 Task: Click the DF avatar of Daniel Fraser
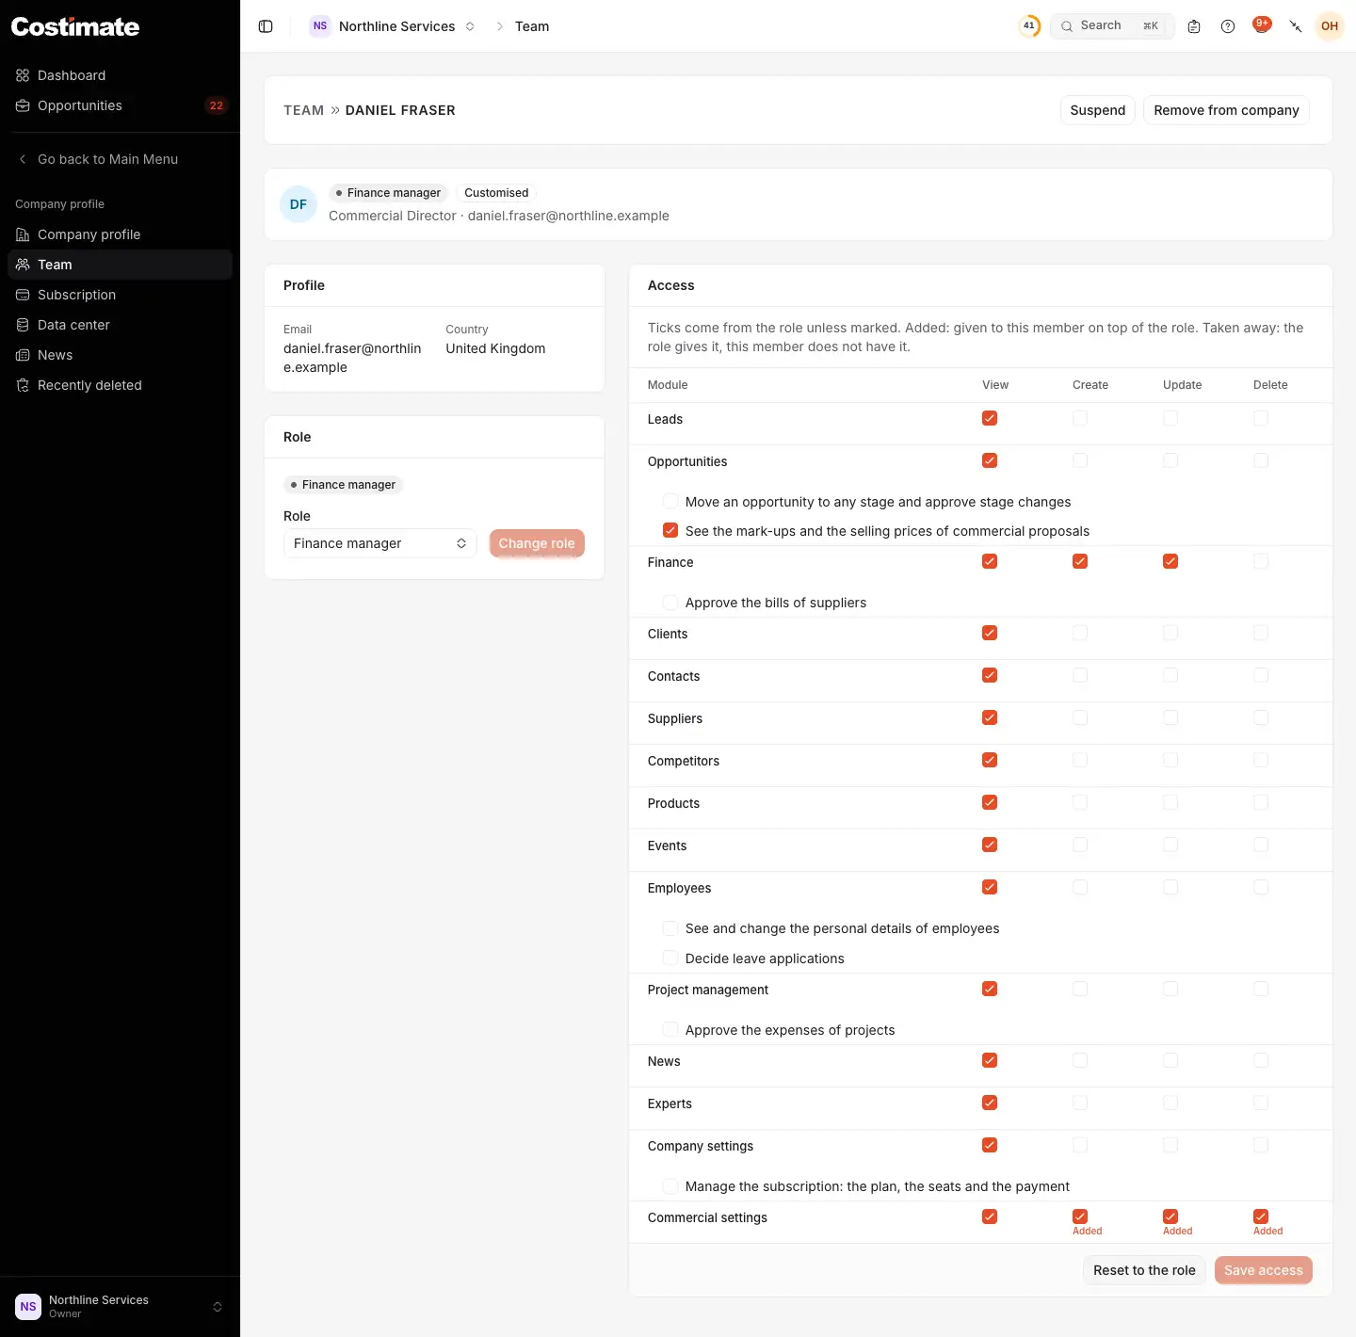[299, 204]
